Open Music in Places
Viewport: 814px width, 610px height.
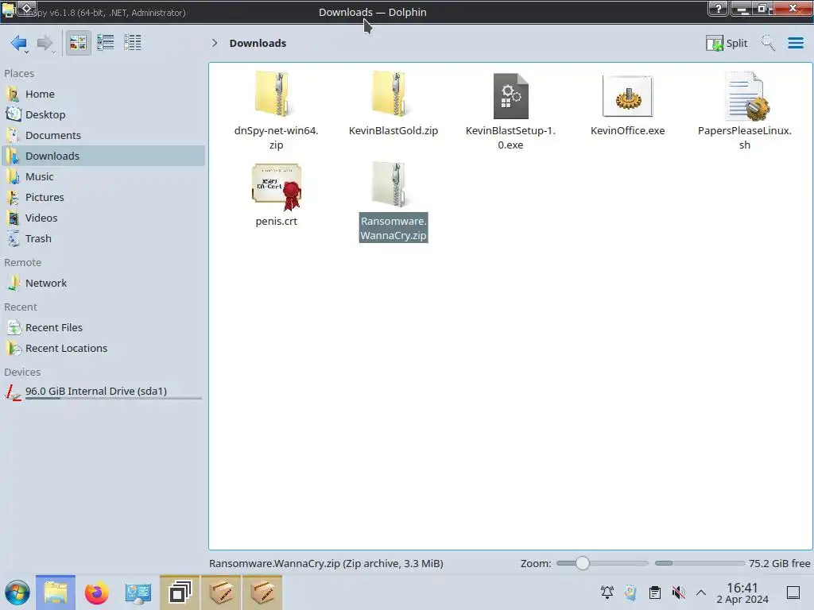[x=103, y=177]
